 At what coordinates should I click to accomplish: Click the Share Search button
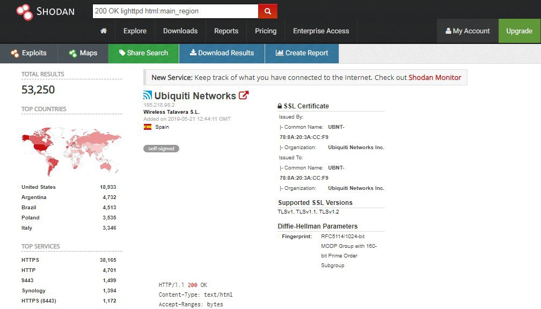(x=143, y=53)
